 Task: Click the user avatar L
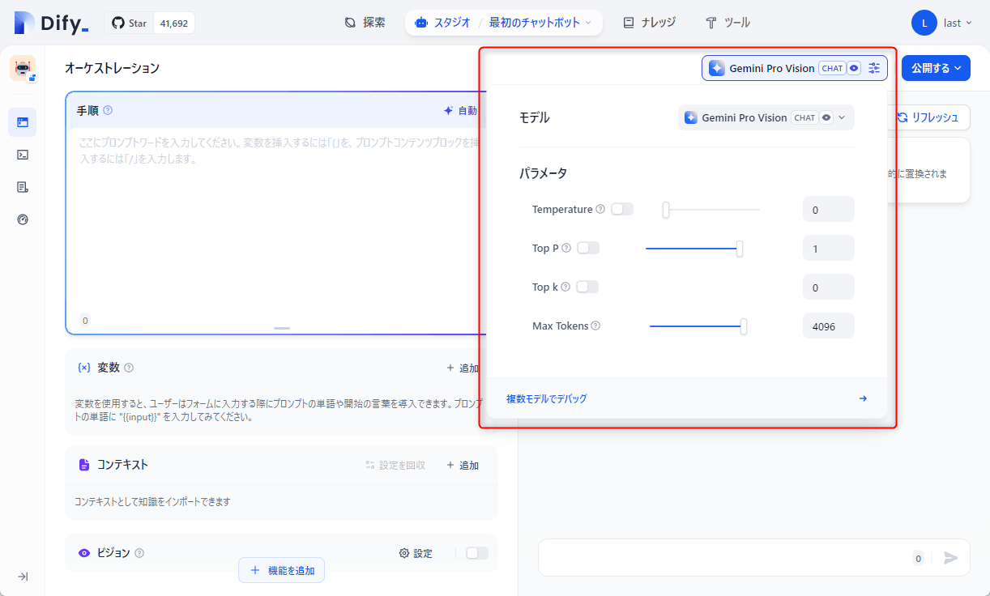click(924, 23)
